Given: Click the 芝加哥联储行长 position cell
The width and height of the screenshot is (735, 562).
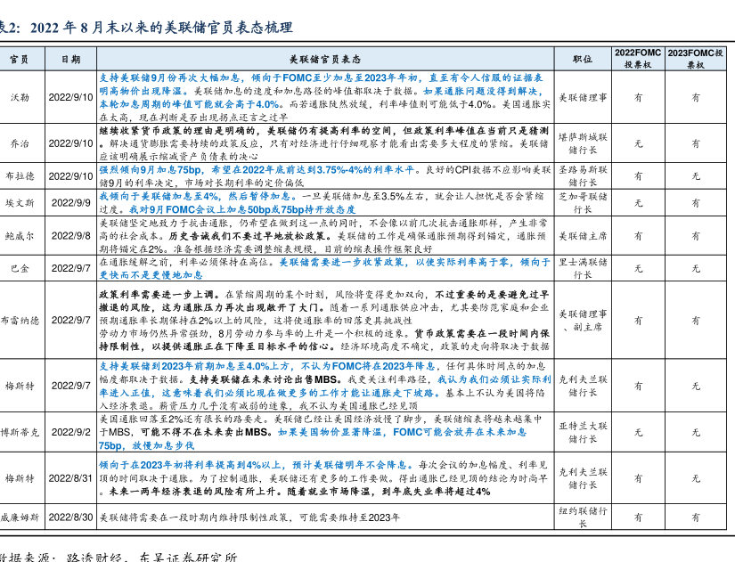Looking at the screenshot, I should (583, 203).
